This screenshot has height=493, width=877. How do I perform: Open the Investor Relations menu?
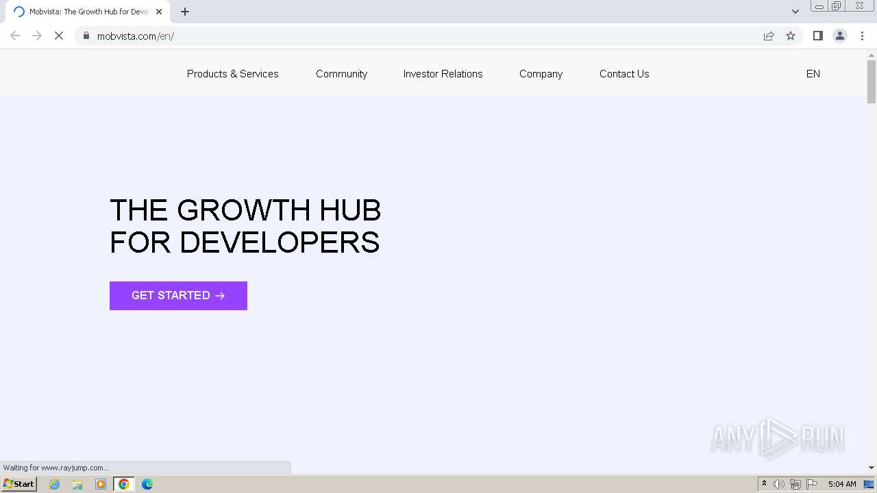[x=443, y=74]
